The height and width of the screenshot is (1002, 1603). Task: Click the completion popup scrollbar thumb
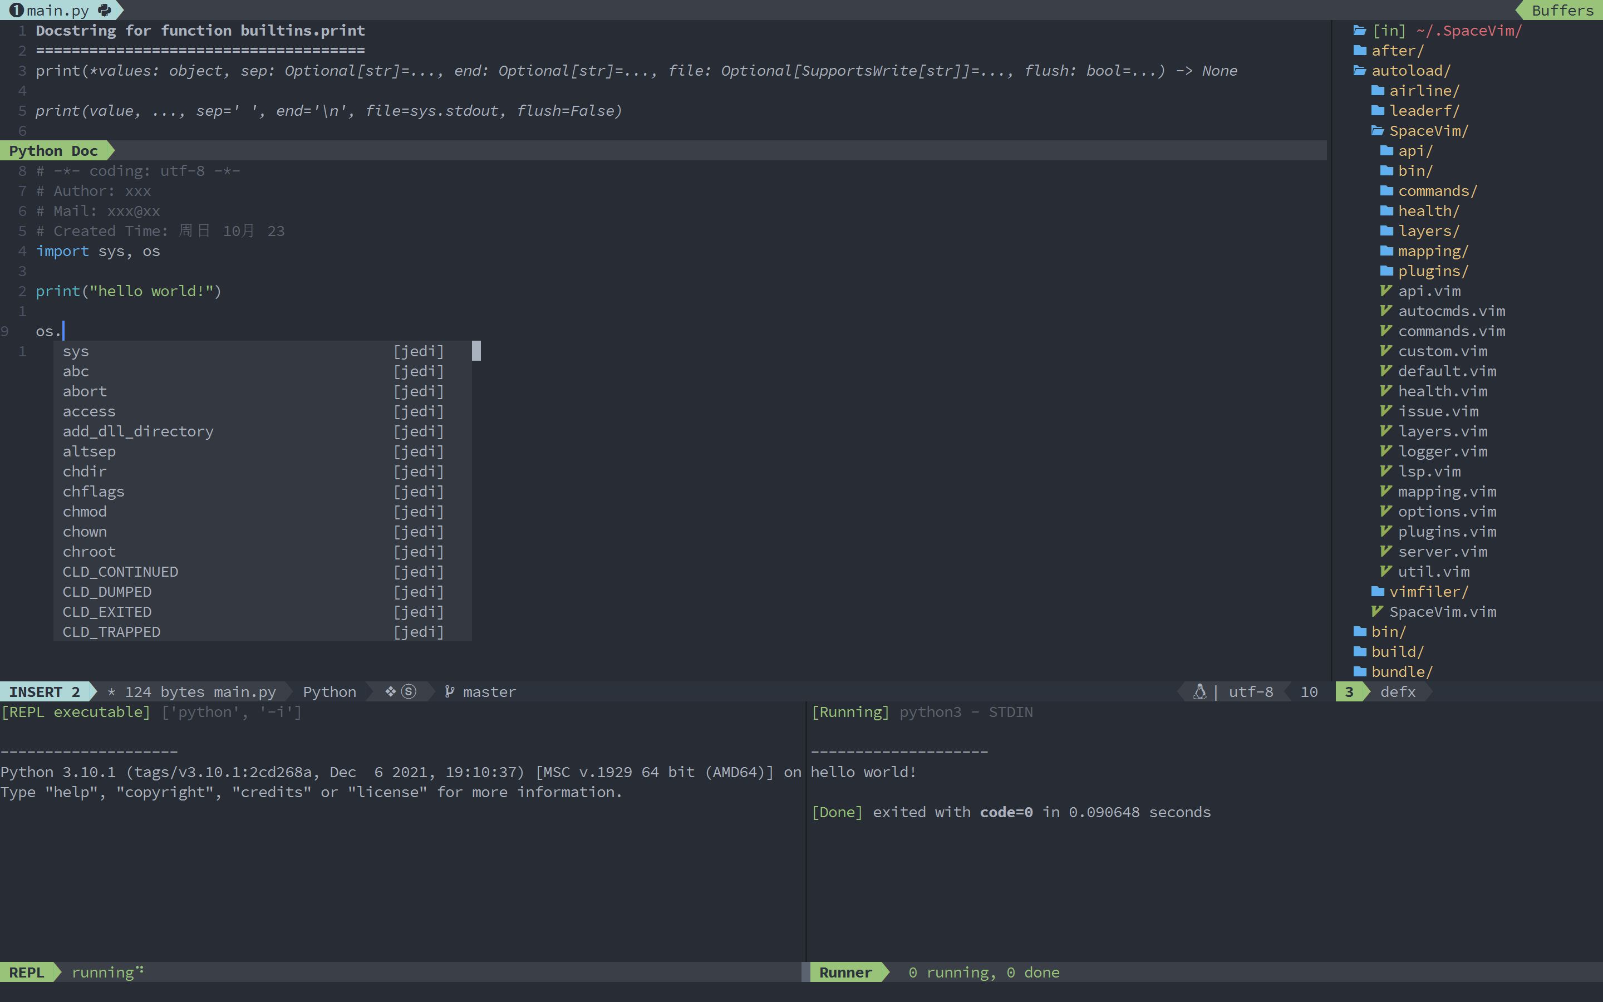[x=476, y=351]
